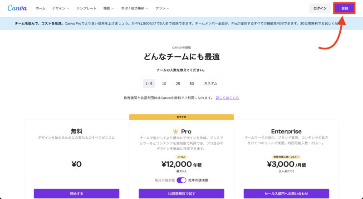
Task: Toggle the monthly/yearly billing switch
Action: coord(181,180)
